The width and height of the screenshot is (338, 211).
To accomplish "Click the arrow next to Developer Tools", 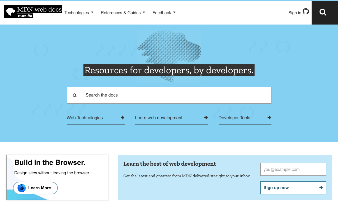I will (x=269, y=118).
